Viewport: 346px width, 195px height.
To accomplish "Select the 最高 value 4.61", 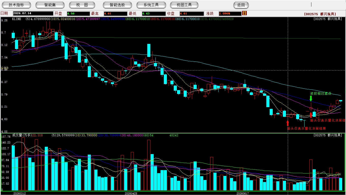I will [x=115, y=13].
